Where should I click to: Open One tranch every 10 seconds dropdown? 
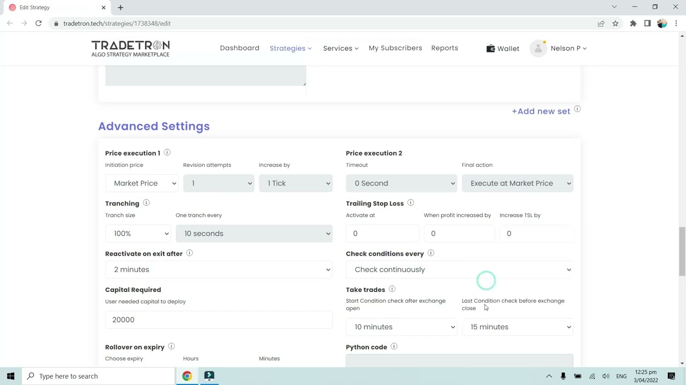click(x=254, y=233)
